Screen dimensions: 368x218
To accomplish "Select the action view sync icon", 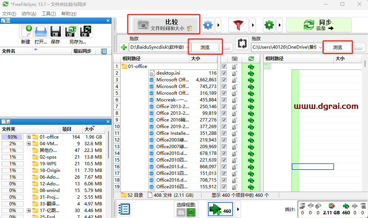I will click(191, 212).
